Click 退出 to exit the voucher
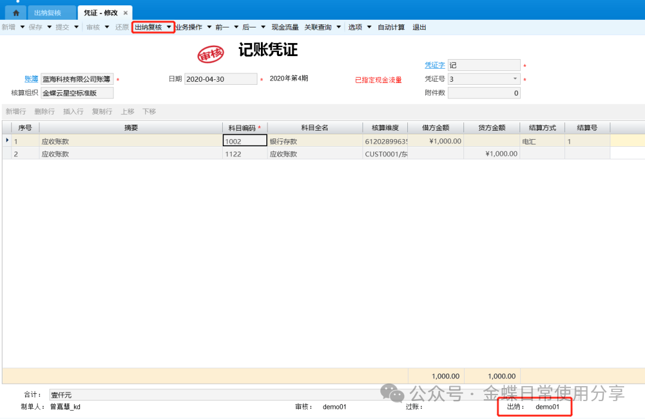The width and height of the screenshot is (645, 419). [x=419, y=27]
